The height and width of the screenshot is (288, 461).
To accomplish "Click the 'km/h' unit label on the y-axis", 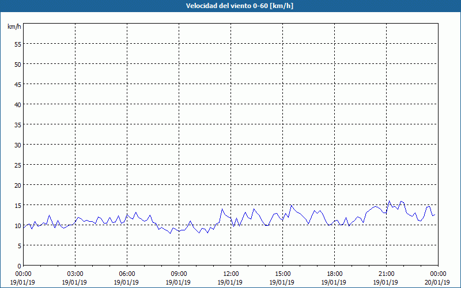I will 14,26.
